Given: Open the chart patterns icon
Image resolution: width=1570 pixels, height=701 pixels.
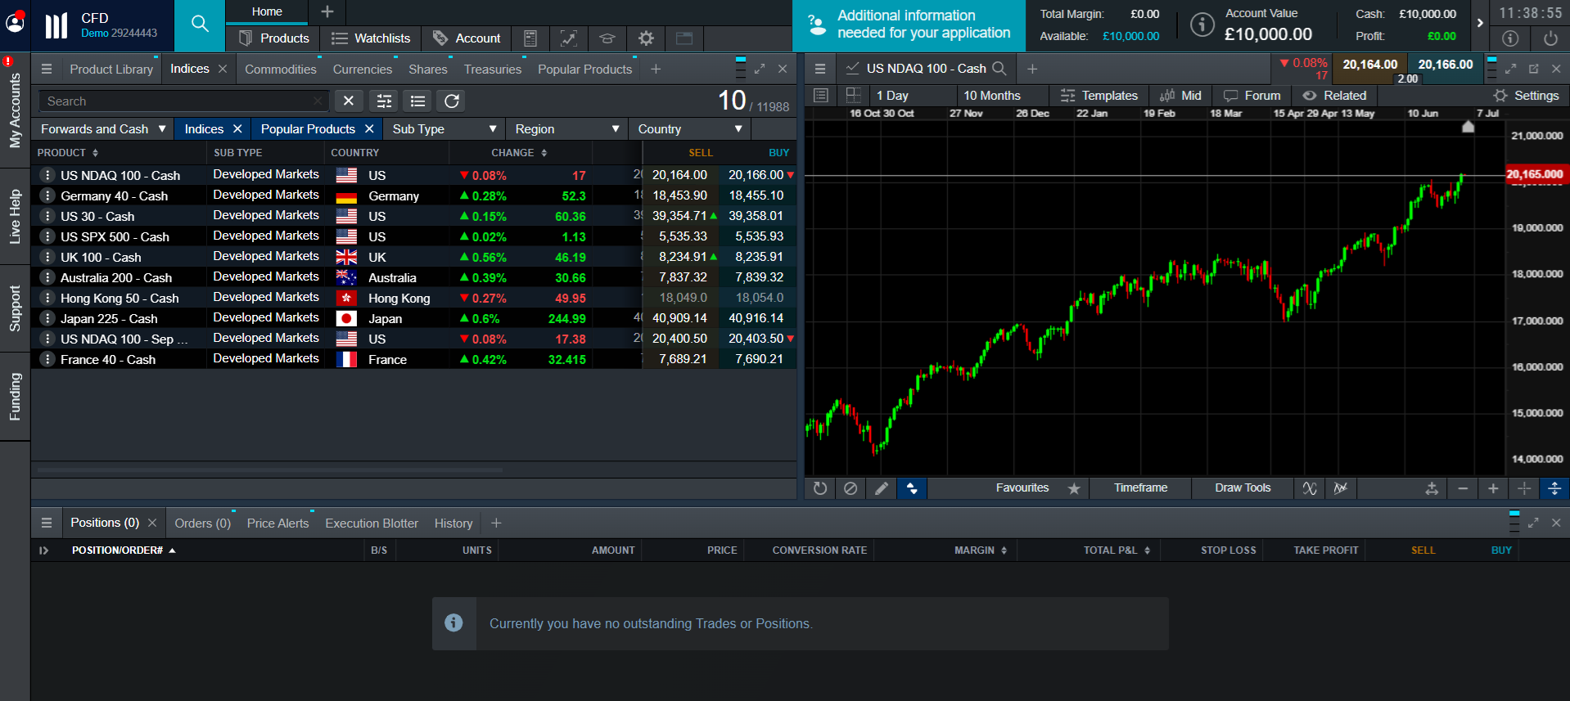Looking at the screenshot, I should (1341, 488).
